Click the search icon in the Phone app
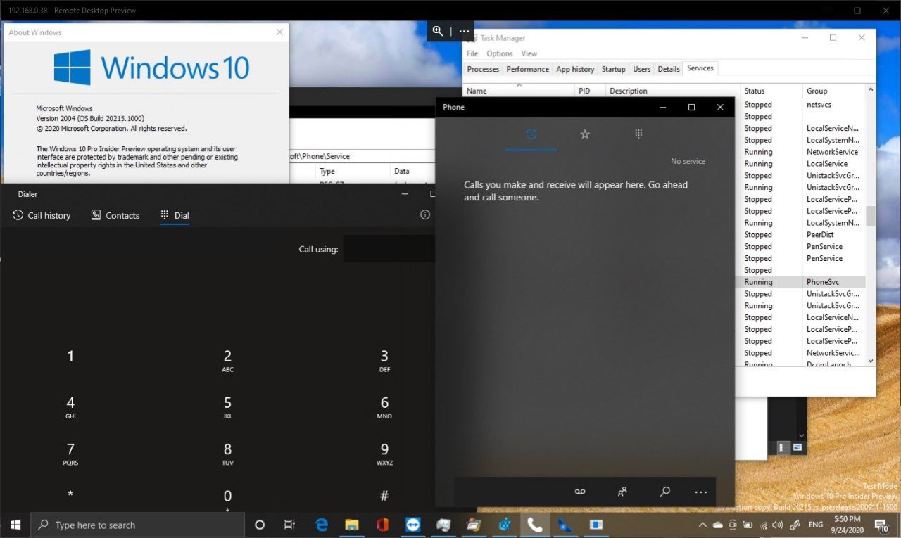Image resolution: width=901 pixels, height=538 pixels. (664, 492)
